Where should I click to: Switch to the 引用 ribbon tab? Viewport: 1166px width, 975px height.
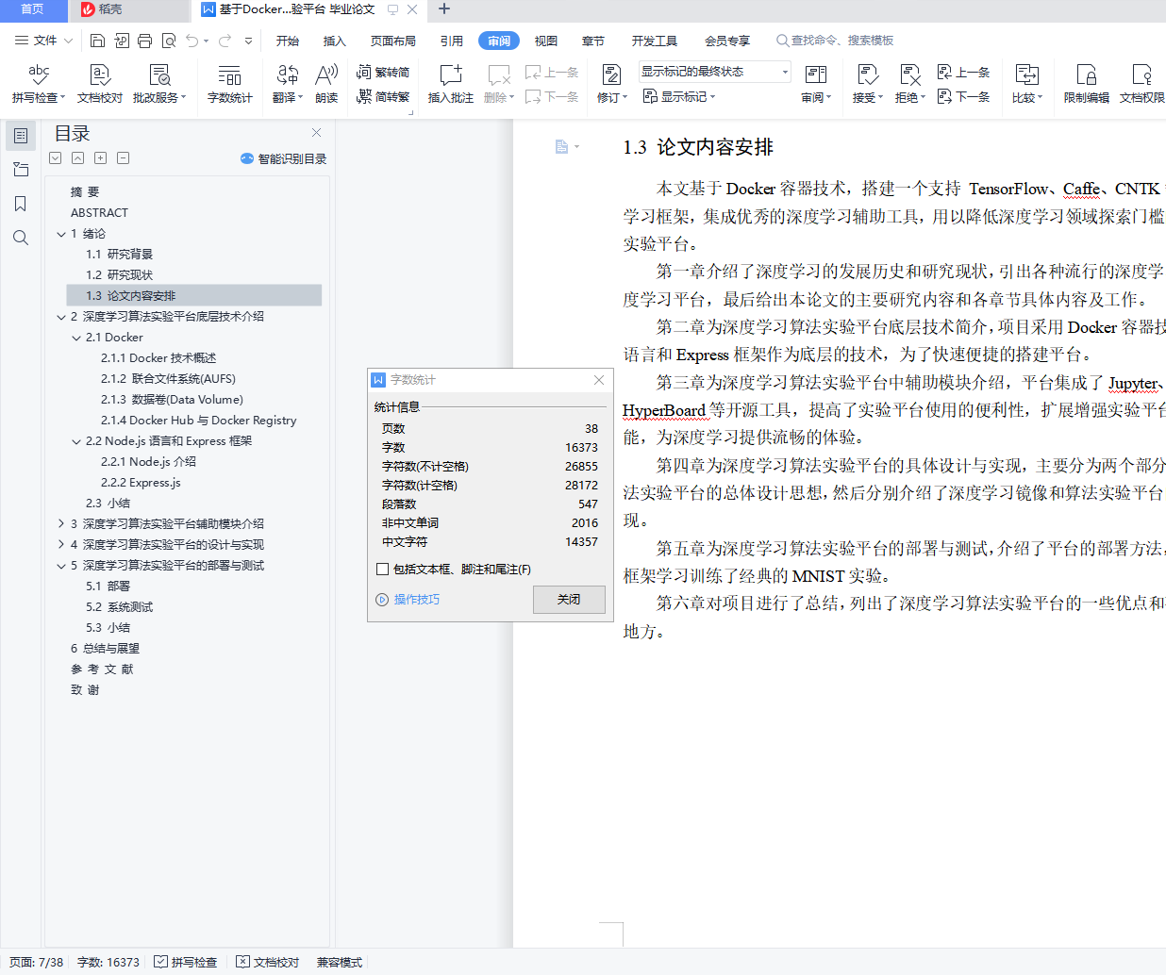pos(452,41)
